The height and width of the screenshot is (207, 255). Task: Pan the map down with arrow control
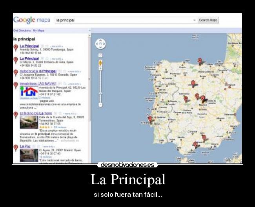(x=100, y=47)
